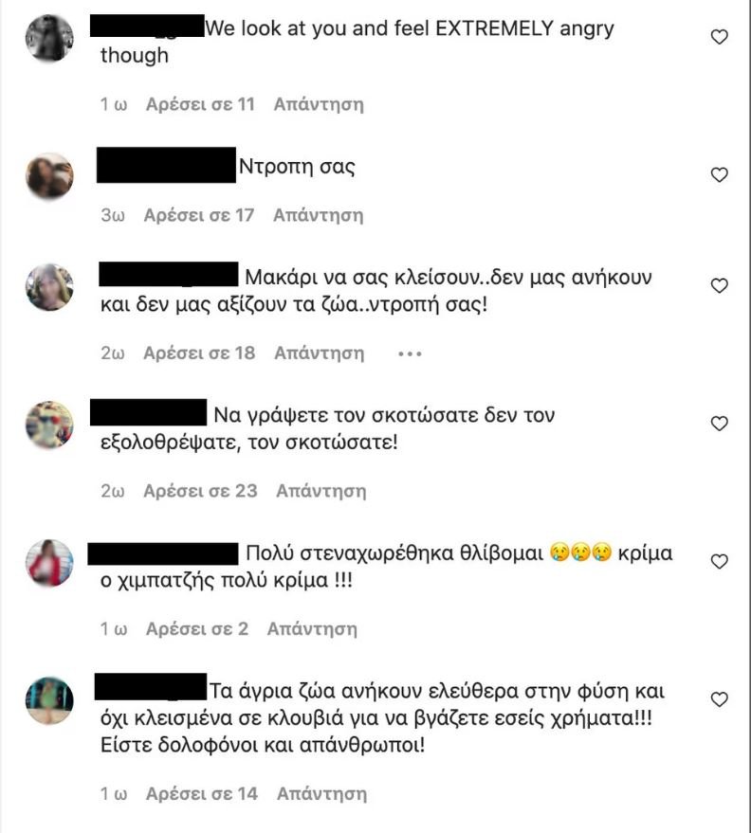View the 'Αρέσει σε 11' likes list

(200, 104)
